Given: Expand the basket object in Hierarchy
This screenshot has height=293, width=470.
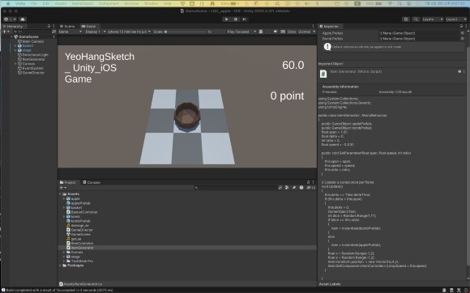Looking at the screenshot, I should (x=15, y=46).
